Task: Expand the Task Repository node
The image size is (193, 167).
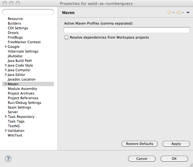Action: [x=6, y=117]
